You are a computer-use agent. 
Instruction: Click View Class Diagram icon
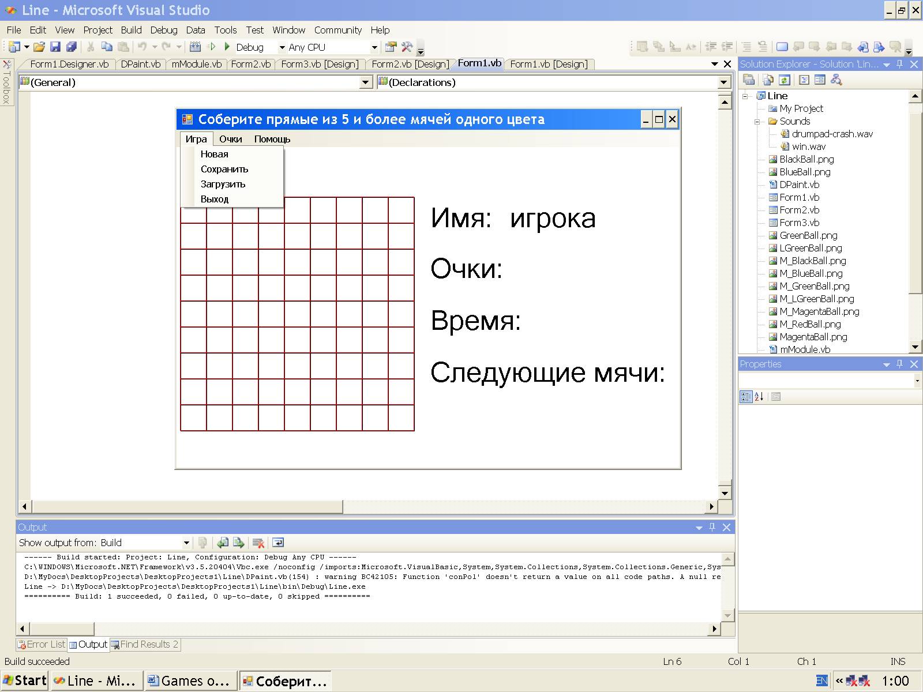836,80
